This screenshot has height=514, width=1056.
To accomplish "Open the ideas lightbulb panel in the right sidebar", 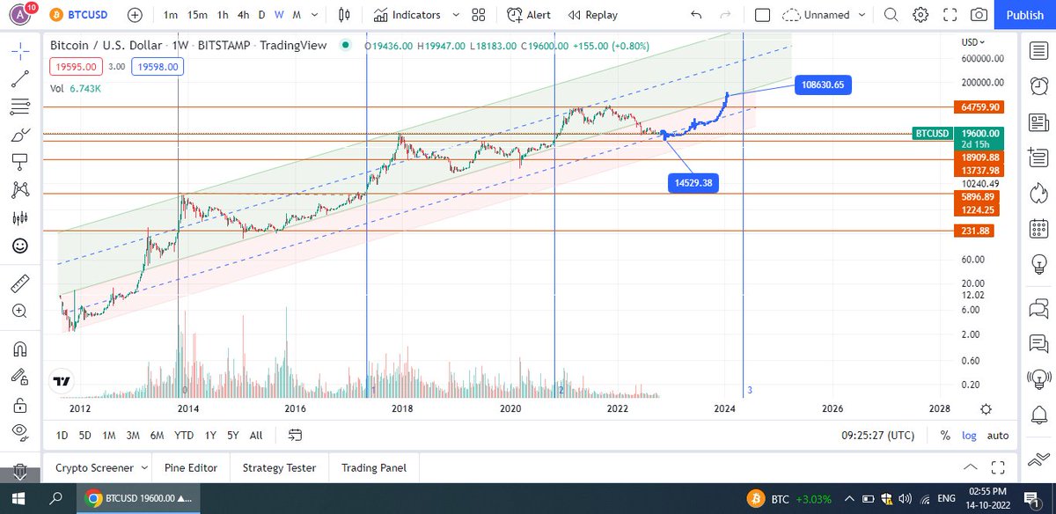I will 1038,262.
